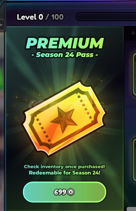This screenshot has height=211, width=136.
Task: Click the empty level progress bar
Action: 106,17
